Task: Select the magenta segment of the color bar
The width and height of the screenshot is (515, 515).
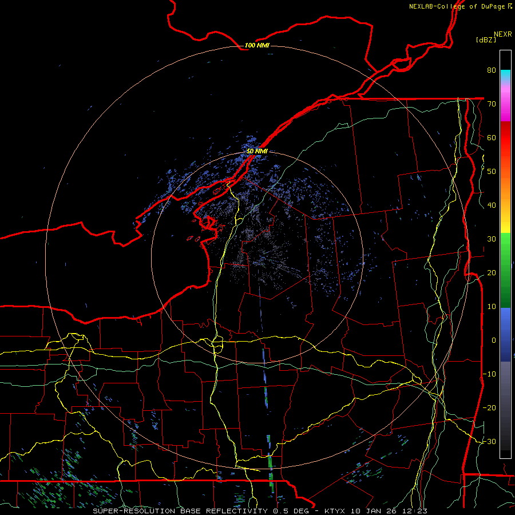Action: [505, 105]
